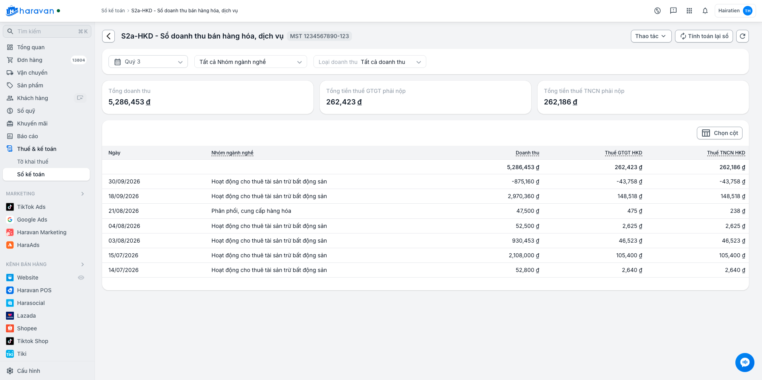Open Cấu hình settings
The height and width of the screenshot is (380, 762).
coord(29,371)
